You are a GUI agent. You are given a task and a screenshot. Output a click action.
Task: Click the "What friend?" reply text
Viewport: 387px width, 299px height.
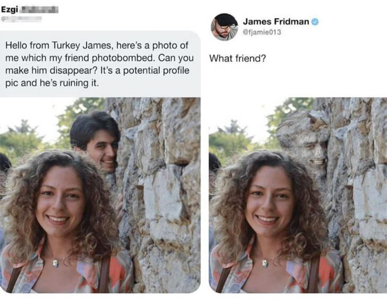pyautogui.click(x=238, y=58)
